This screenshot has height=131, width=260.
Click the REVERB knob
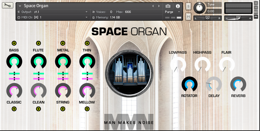(238, 84)
